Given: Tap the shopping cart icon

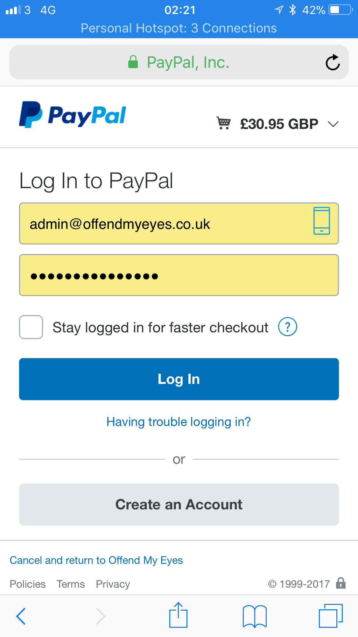Looking at the screenshot, I should coord(223,123).
